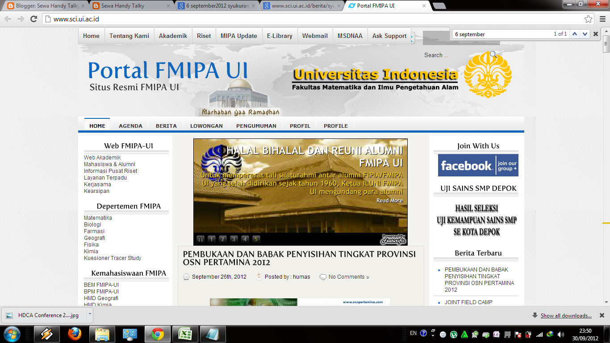Open the Chrome menu with the hamburger icon
This screenshot has height=343, width=610.
pyautogui.click(x=602, y=19)
